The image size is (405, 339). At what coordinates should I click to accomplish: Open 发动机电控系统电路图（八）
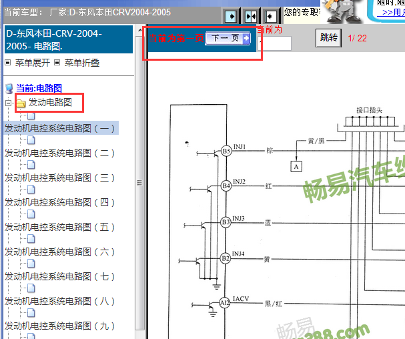pos(59,301)
